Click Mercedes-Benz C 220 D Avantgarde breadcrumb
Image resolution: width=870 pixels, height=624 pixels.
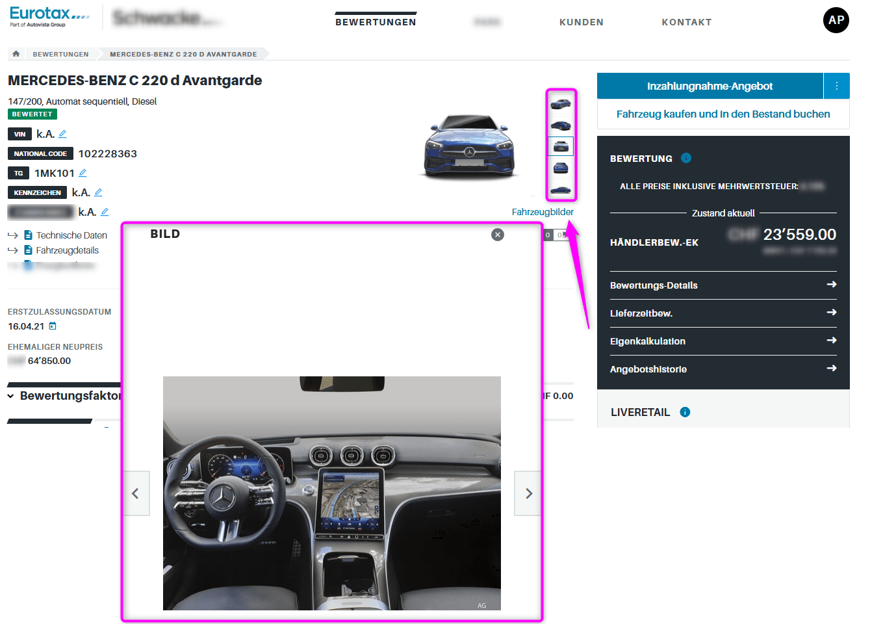point(183,54)
